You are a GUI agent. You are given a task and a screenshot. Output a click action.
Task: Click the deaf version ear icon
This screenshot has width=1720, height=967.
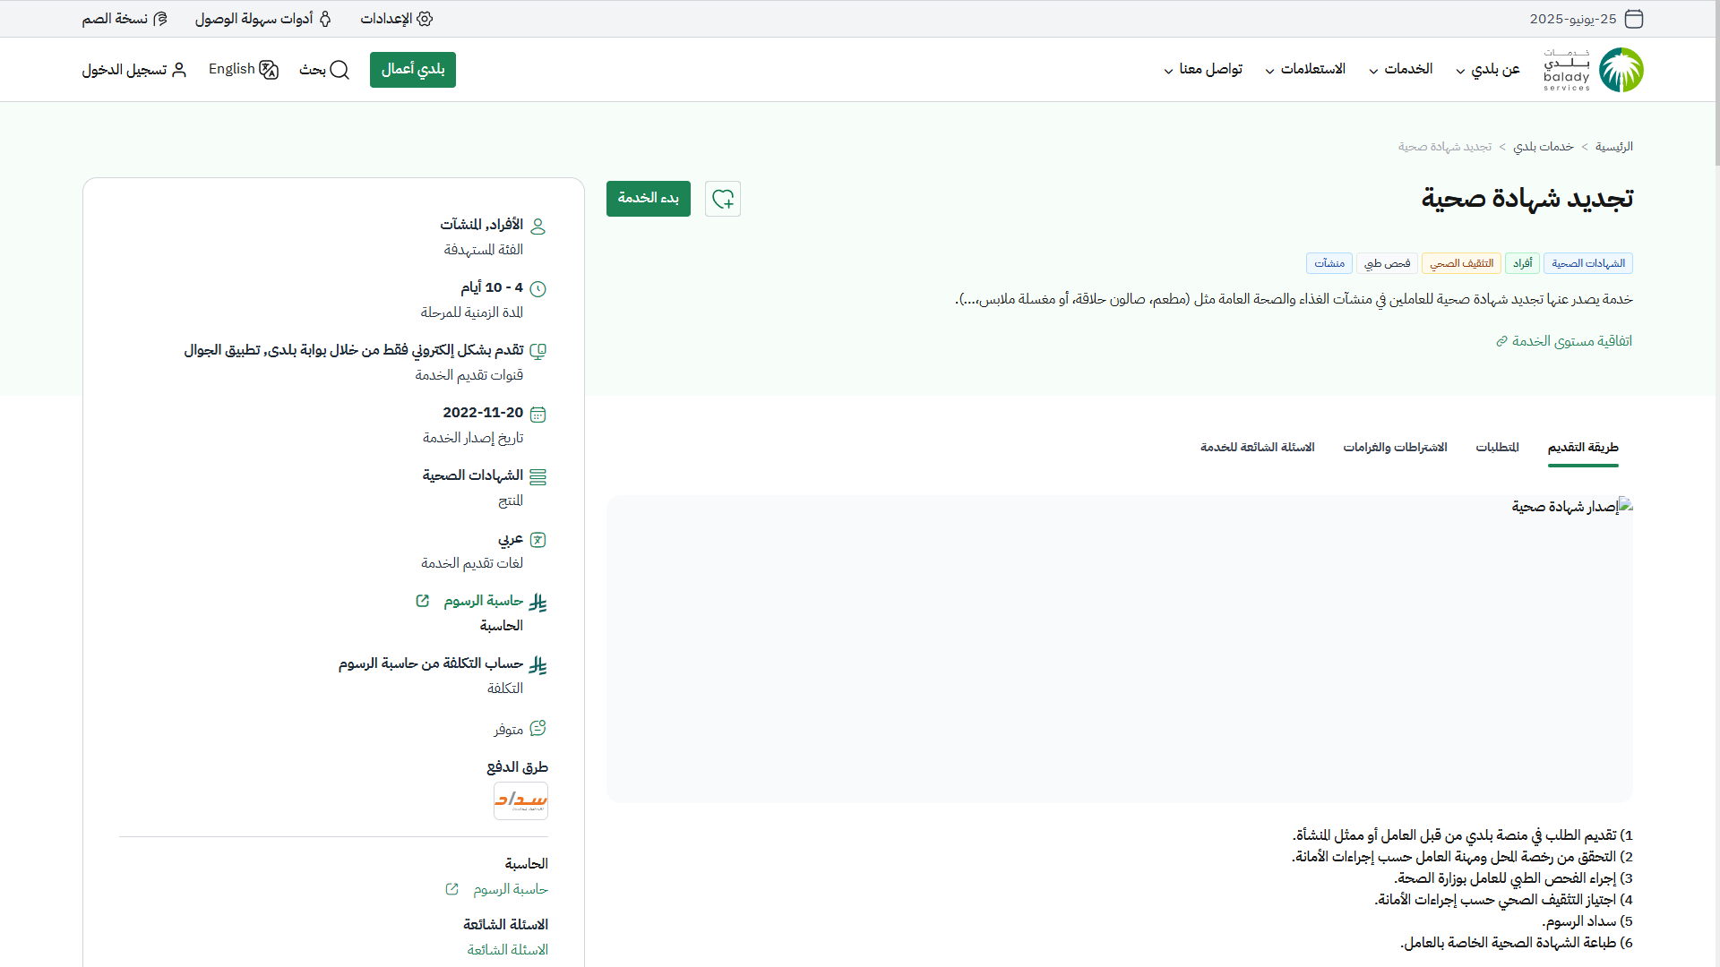coord(160,19)
